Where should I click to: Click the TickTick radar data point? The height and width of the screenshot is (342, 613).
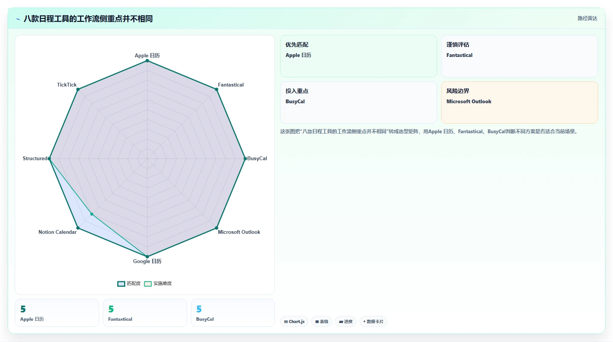78,90
